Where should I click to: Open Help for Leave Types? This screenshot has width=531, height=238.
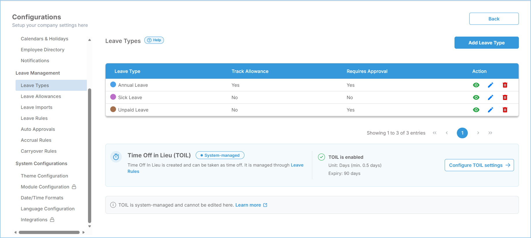(x=154, y=40)
